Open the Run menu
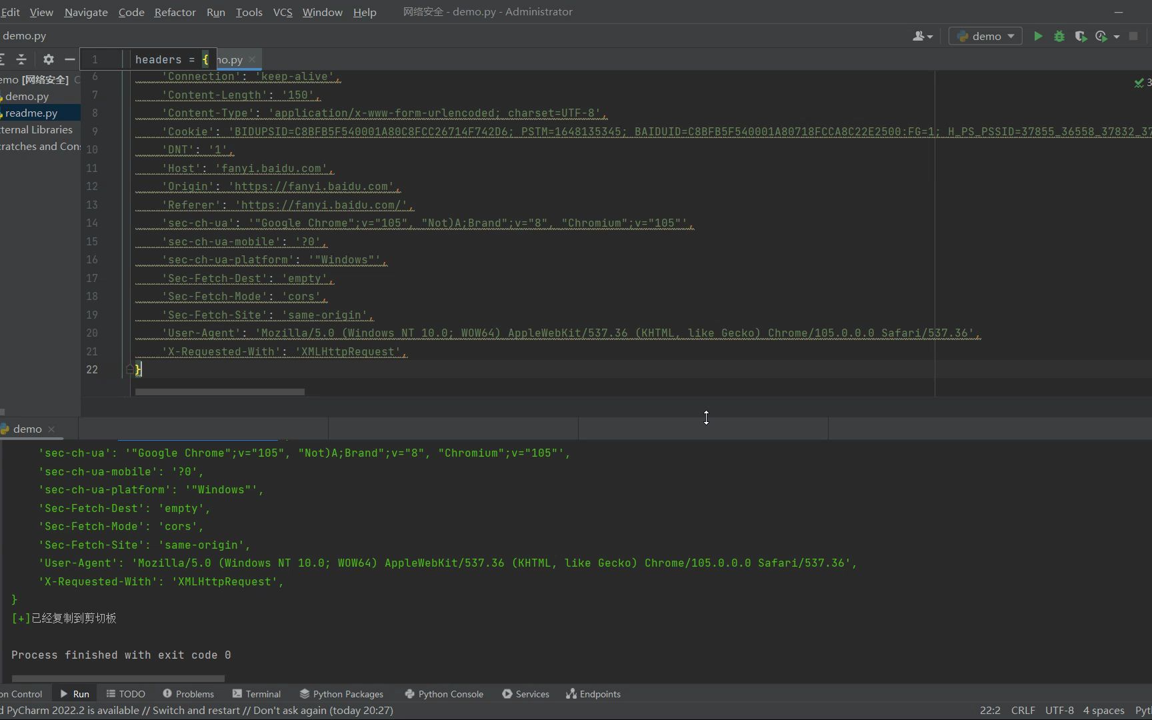The image size is (1152, 720). (x=216, y=12)
